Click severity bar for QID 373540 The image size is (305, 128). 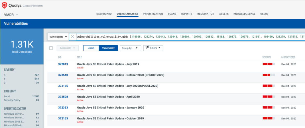click(269, 75)
